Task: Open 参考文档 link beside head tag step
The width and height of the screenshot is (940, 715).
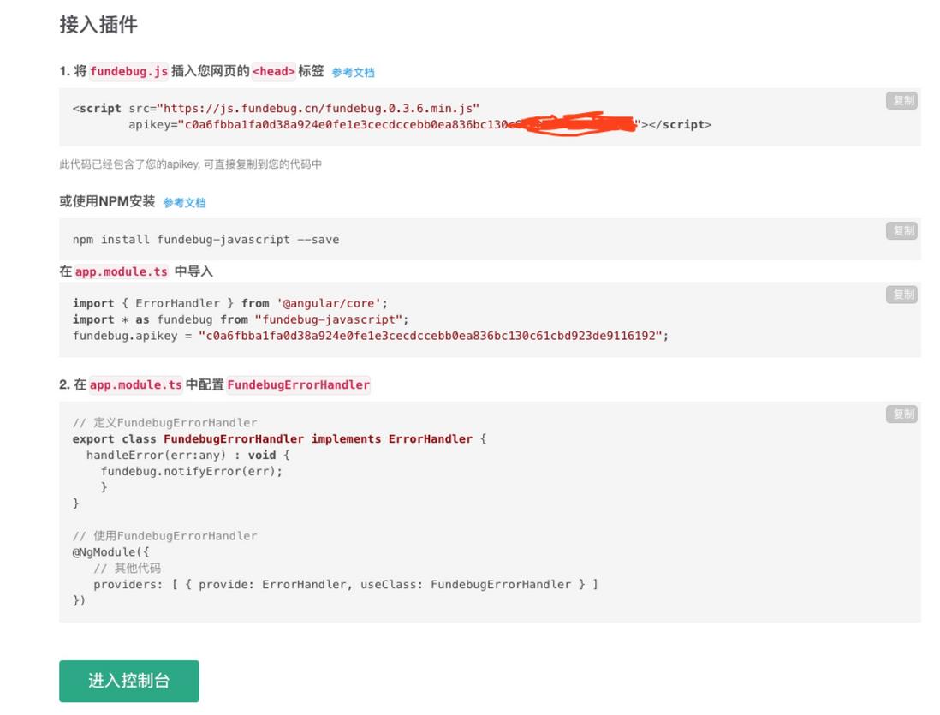Action: [353, 73]
